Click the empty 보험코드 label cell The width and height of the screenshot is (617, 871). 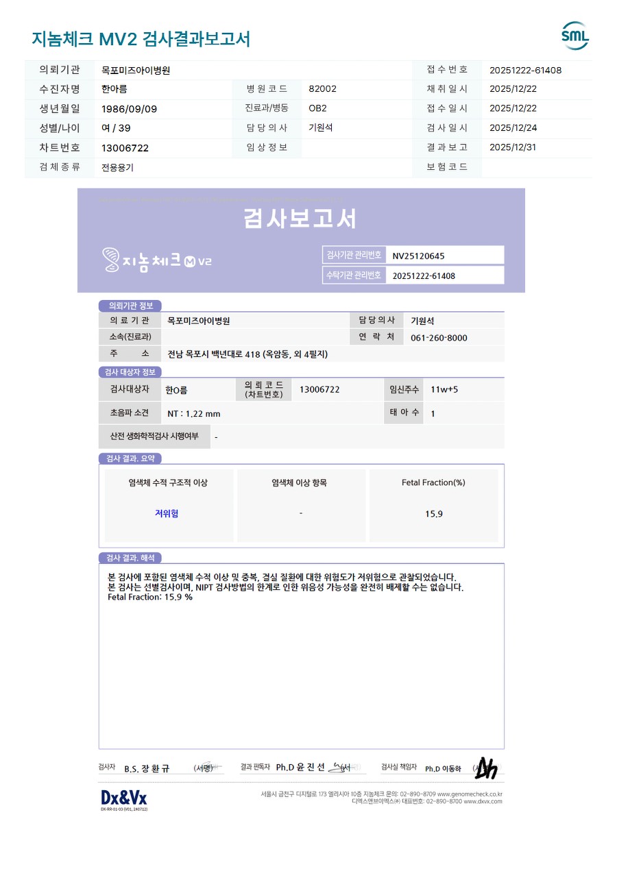pyautogui.click(x=447, y=167)
